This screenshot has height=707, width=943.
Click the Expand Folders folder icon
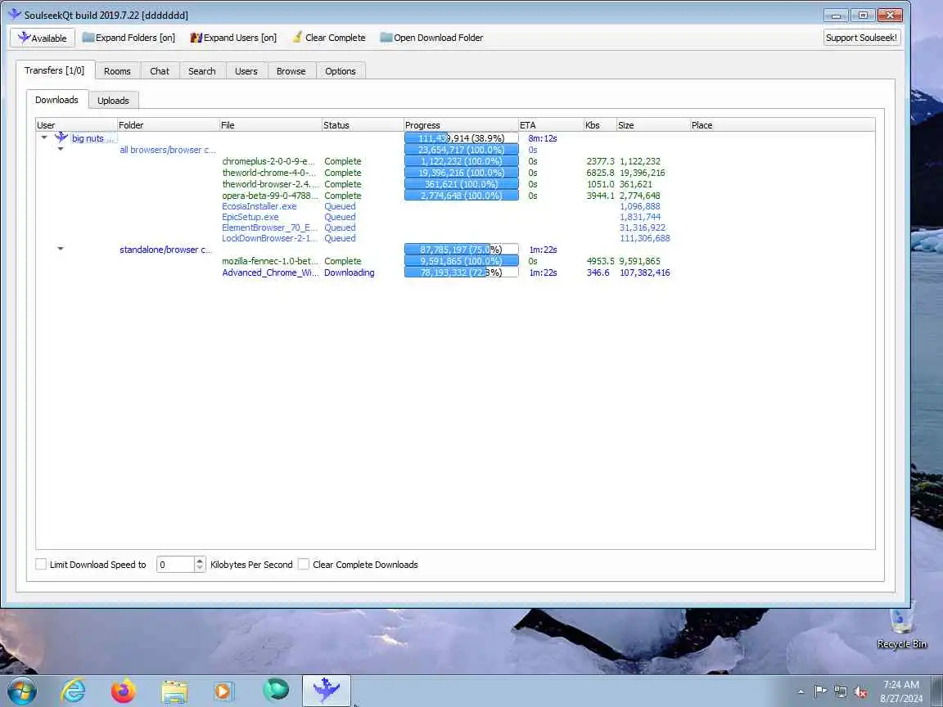[x=88, y=38]
